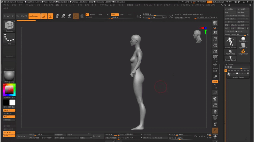Click the 100% actual size icon
The height and width of the screenshot is (142, 254).
[x=215, y=45]
